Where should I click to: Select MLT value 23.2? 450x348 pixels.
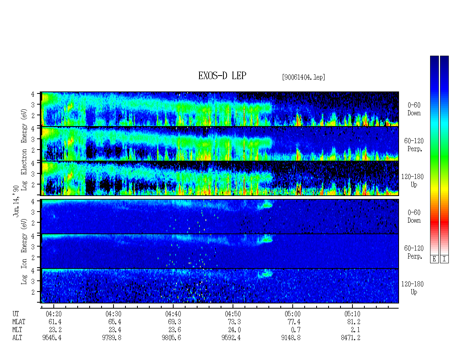tap(55, 330)
